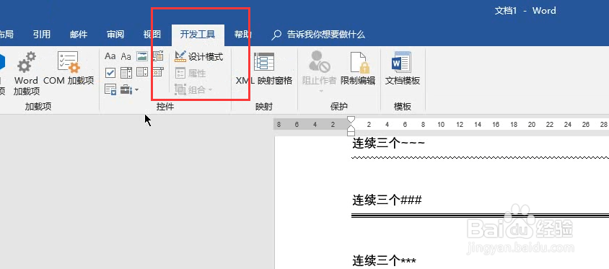Screen dimensions: 609x269
Task: Insert building block gallery control
Action: click(158, 56)
